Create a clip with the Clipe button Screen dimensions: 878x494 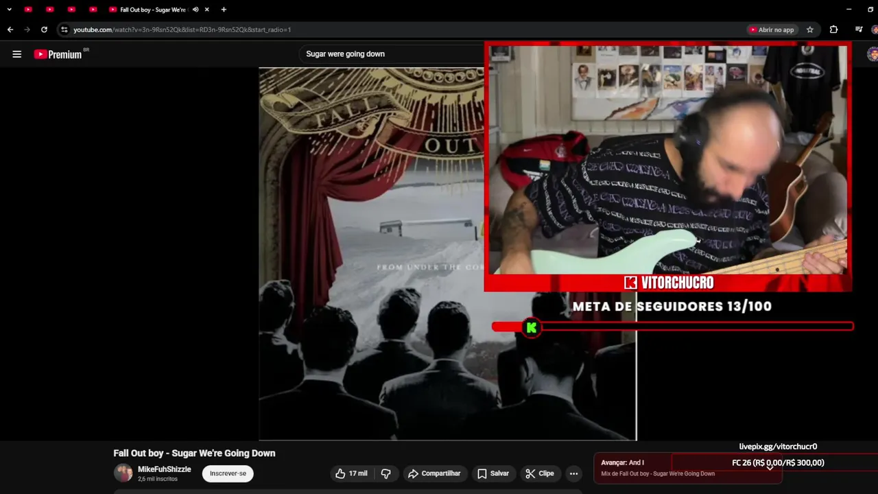pyautogui.click(x=540, y=473)
